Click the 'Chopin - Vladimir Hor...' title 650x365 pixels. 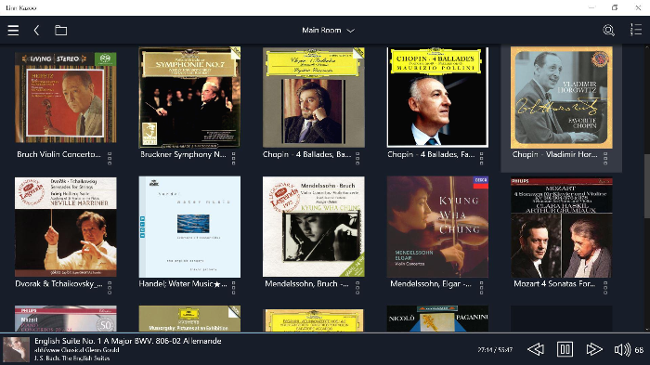pos(554,154)
